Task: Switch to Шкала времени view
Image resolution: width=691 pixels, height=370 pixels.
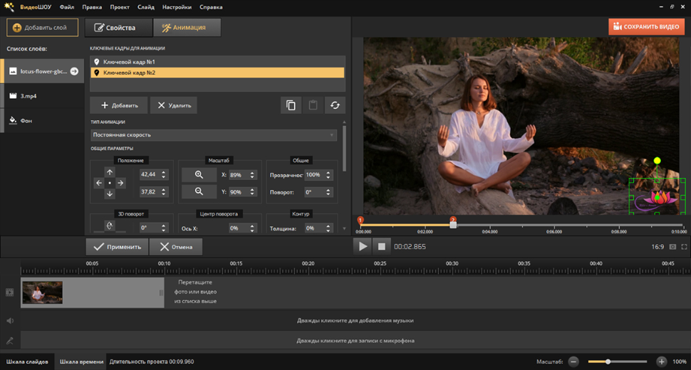Action: pyautogui.click(x=81, y=361)
